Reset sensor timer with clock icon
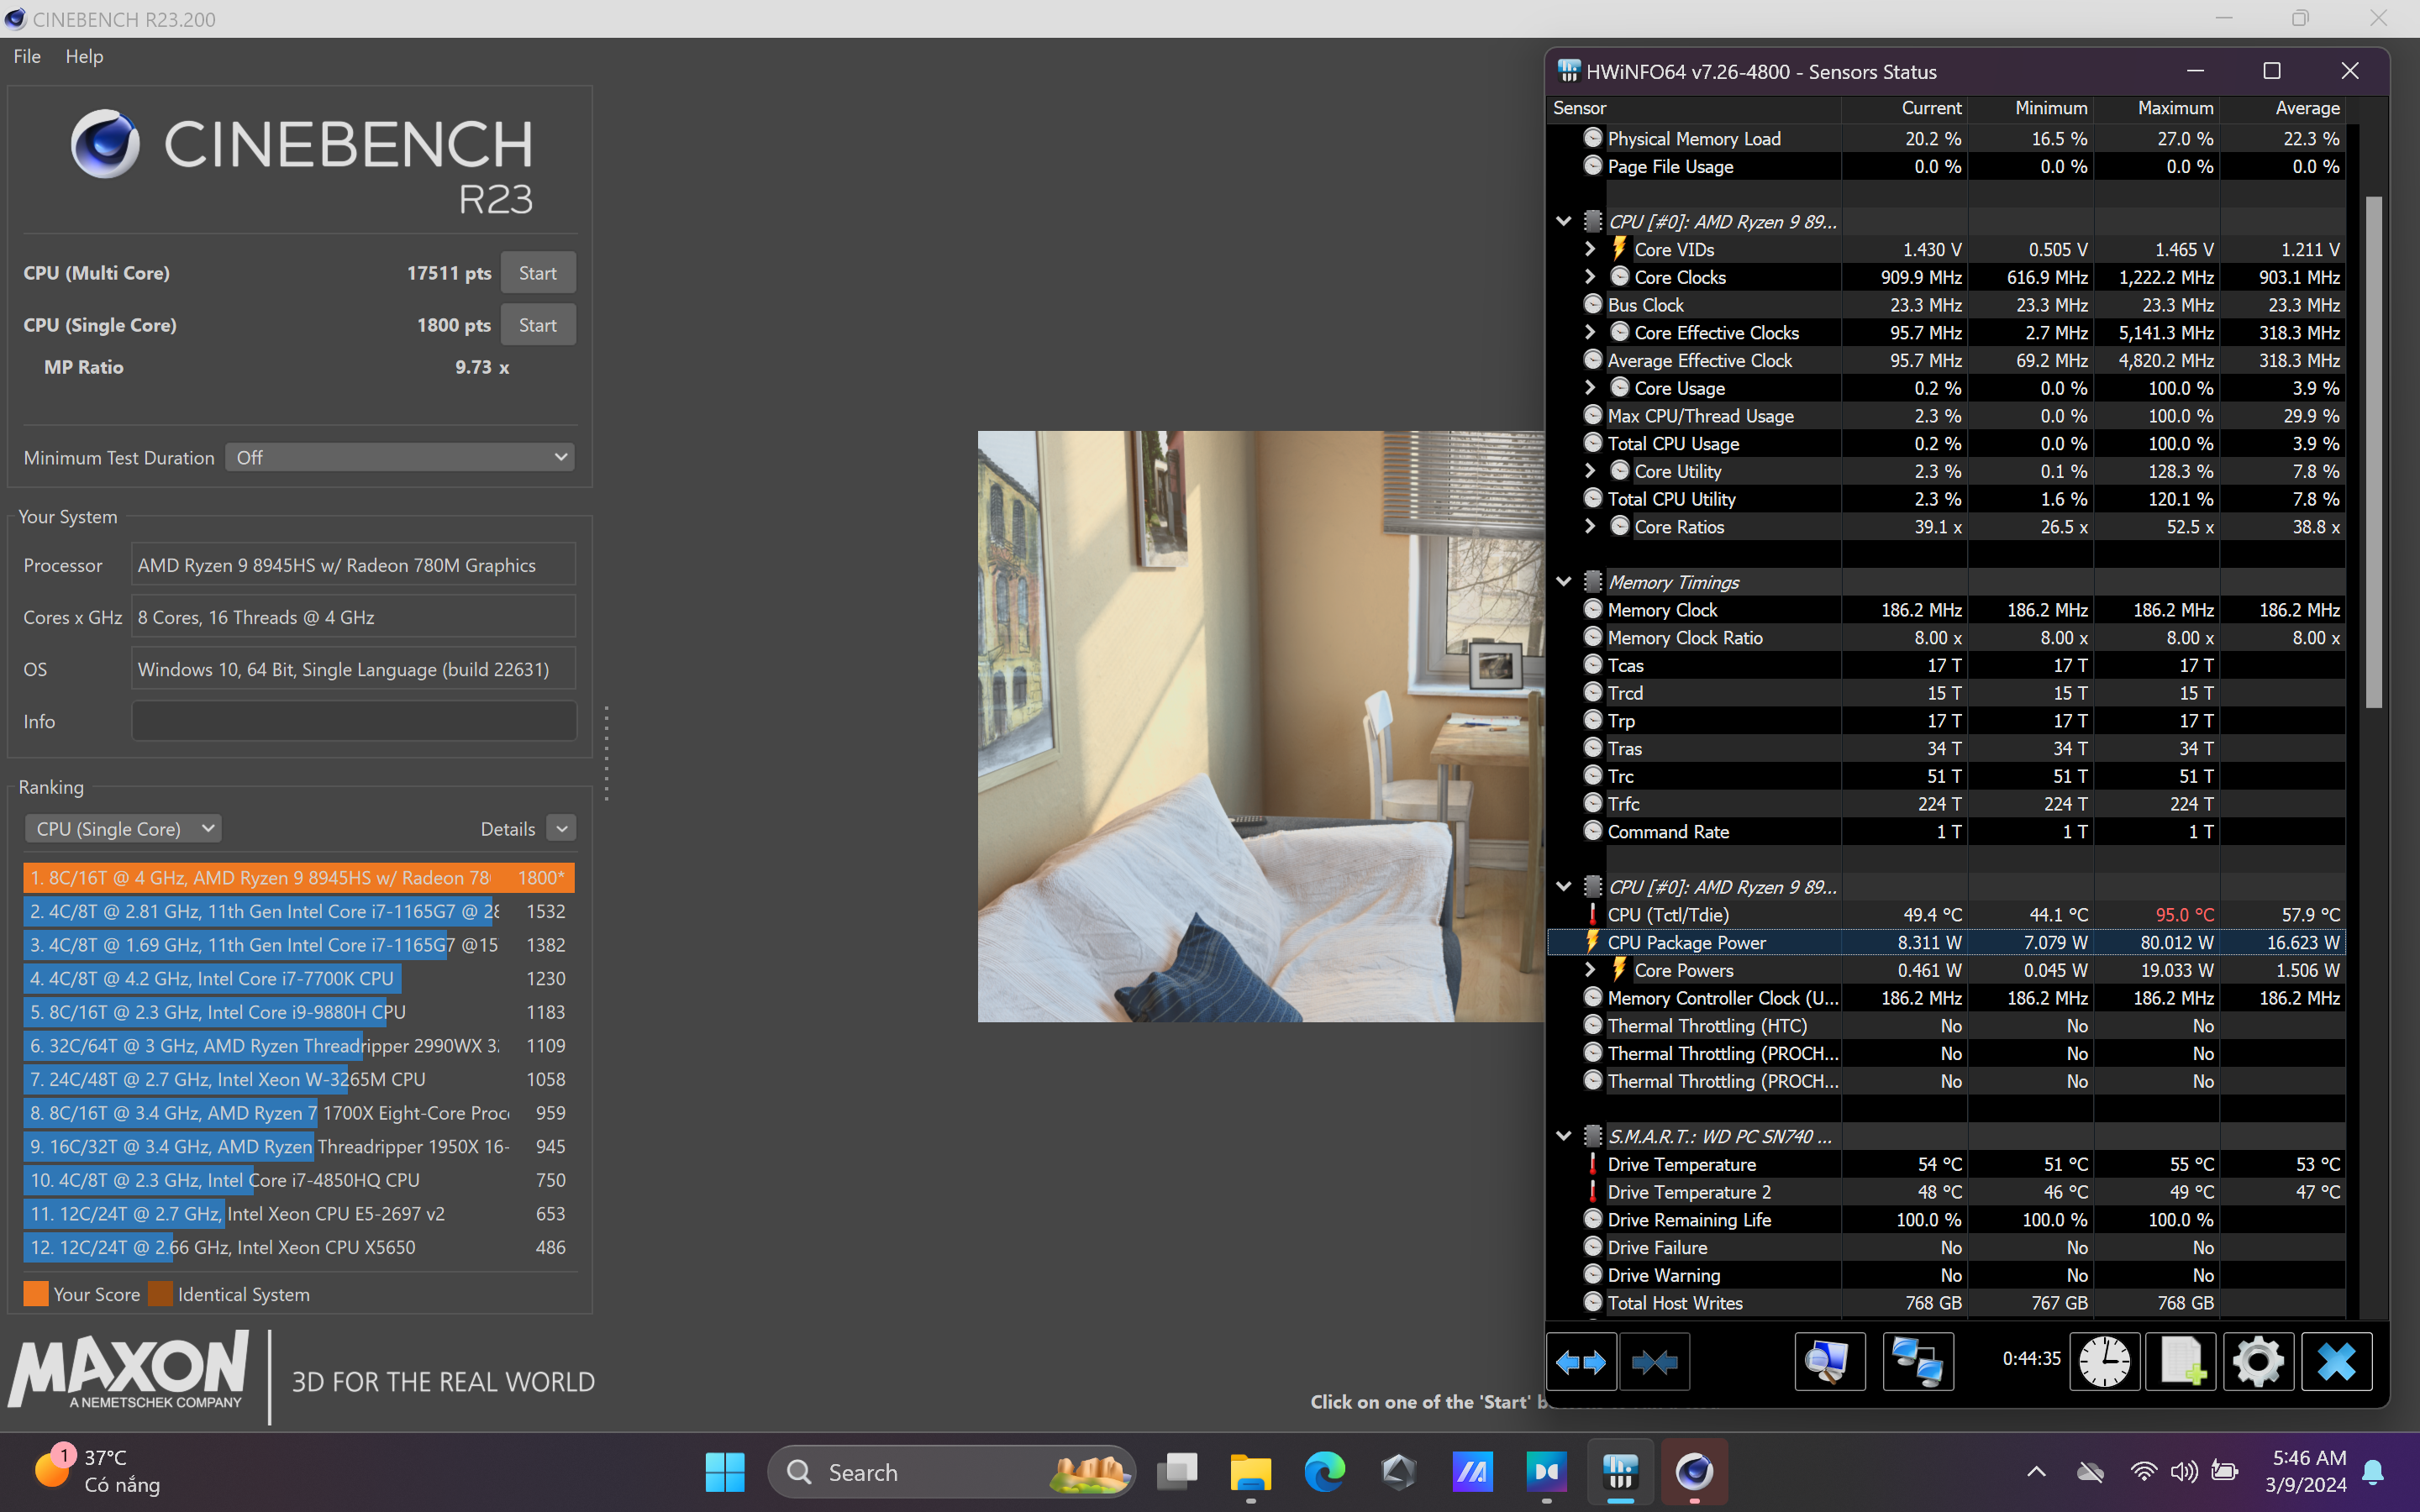The width and height of the screenshot is (2420, 1512). [x=2104, y=1361]
